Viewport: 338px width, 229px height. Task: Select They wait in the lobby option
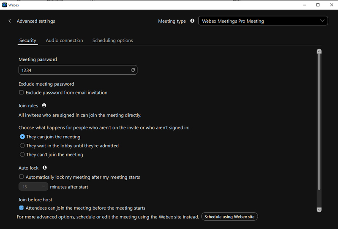tap(22, 145)
